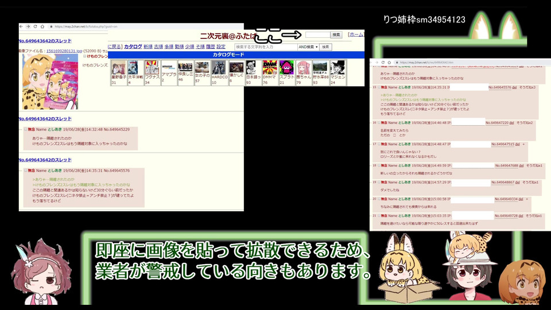Open home page icon in left browser
Screen dimensions: 551x310
pos(42,26)
